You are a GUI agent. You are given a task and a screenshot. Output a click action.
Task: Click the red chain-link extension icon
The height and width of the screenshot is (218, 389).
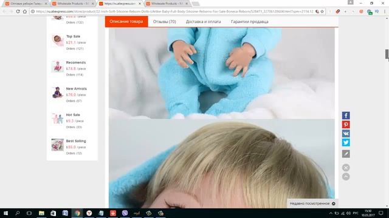338,12
